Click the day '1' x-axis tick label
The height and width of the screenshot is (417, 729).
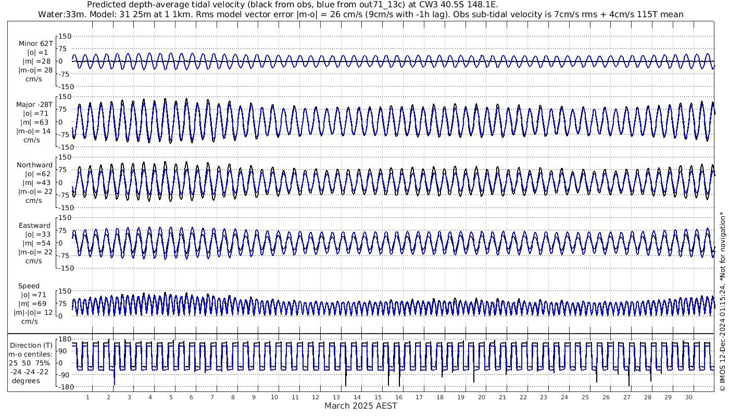click(88, 397)
